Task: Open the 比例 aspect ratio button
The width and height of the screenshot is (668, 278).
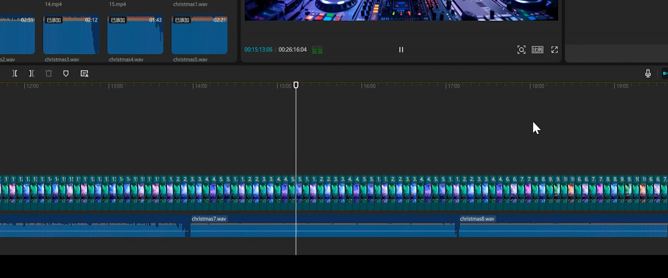Action: (538, 50)
